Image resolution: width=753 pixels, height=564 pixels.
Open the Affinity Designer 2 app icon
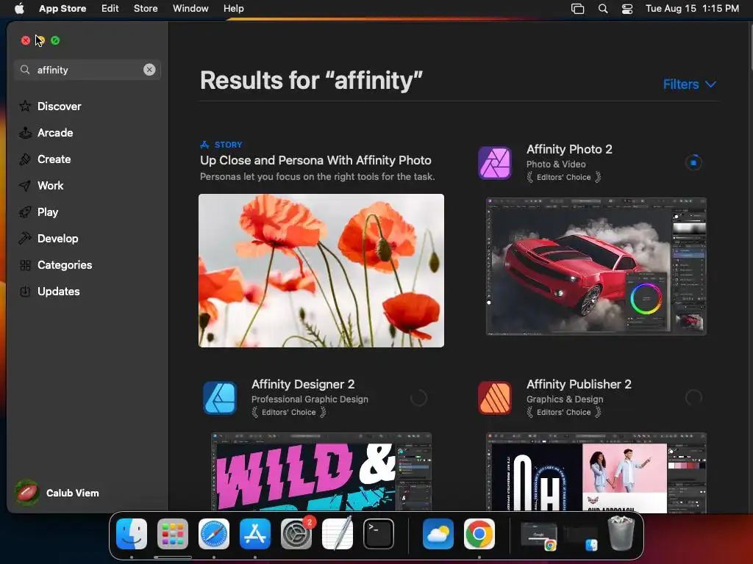(220, 398)
